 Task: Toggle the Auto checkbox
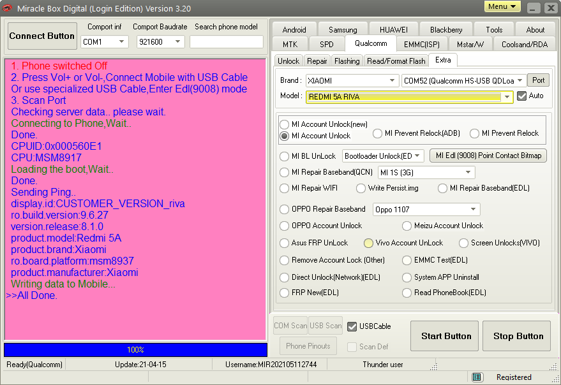pos(521,96)
